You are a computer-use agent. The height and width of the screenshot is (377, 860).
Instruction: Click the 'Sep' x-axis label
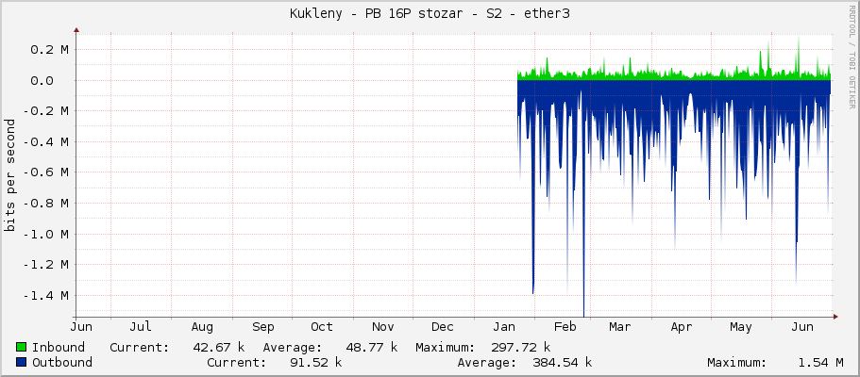(262, 327)
